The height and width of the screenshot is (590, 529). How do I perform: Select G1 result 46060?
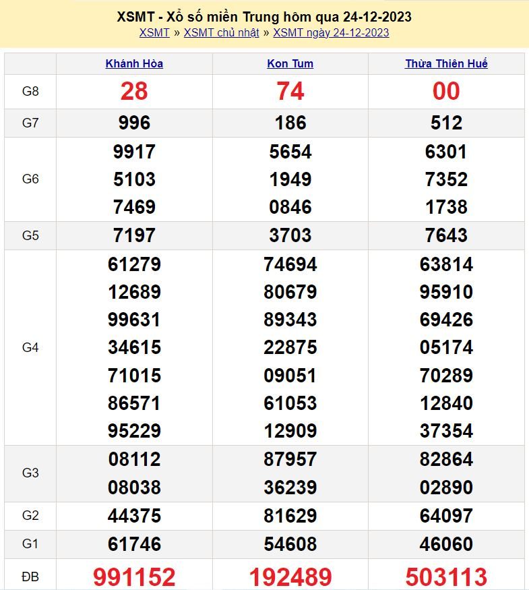click(446, 544)
